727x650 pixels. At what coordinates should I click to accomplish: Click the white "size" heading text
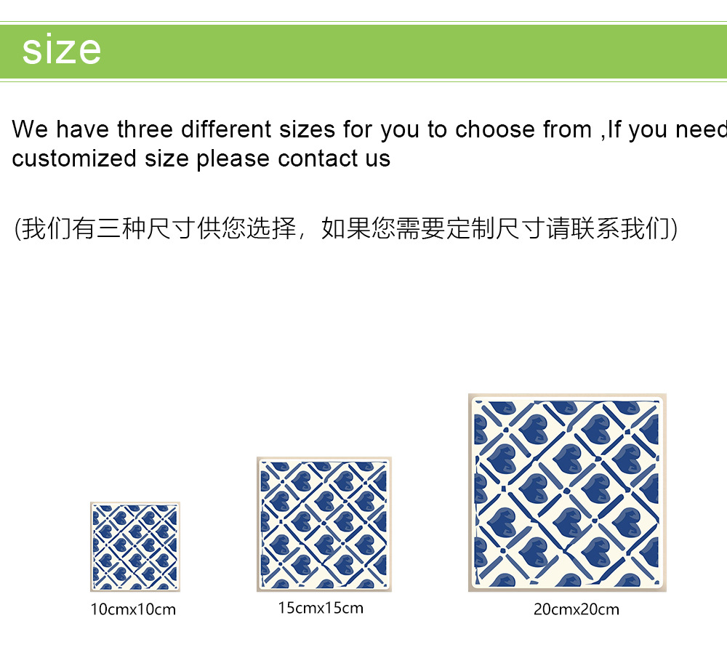coord(62,50)
